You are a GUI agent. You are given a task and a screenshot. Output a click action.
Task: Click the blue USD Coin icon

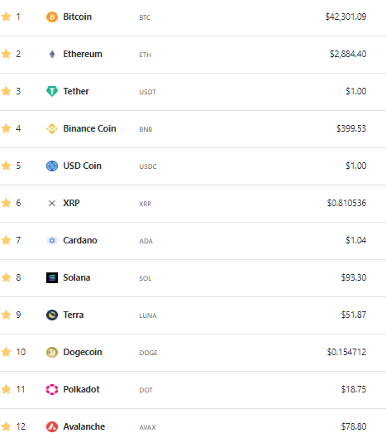(x=52, y=166)
